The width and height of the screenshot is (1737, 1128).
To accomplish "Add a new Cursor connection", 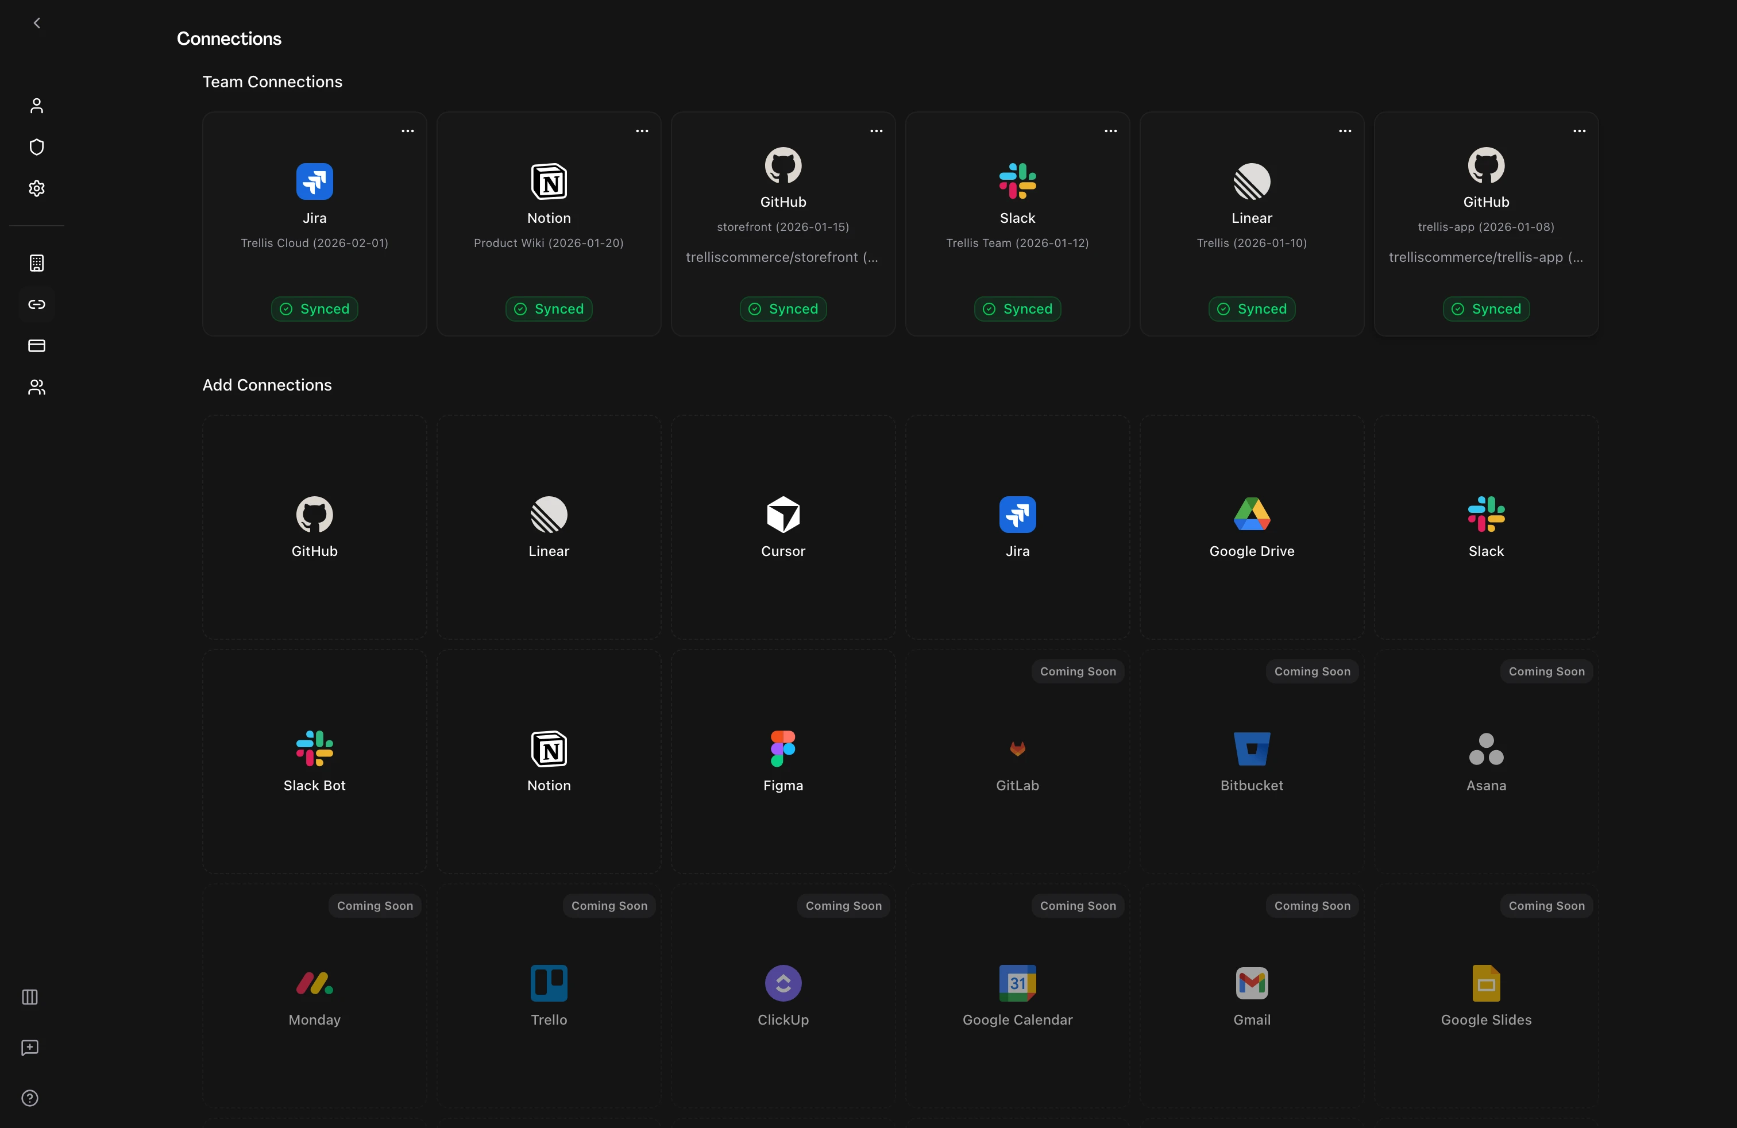I will tap(782, 527).
